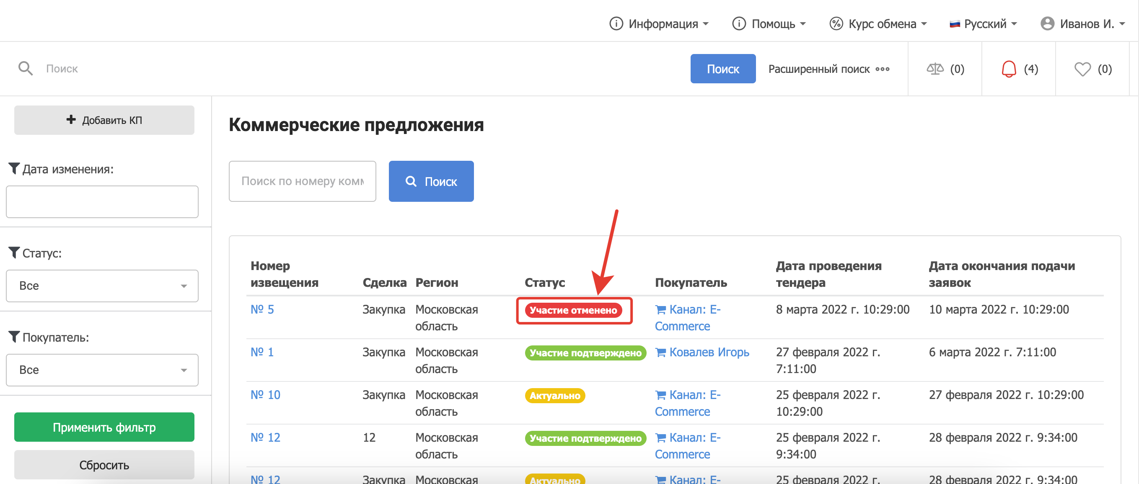Click the magnifier icon in top search bar

tap(25, 68)
